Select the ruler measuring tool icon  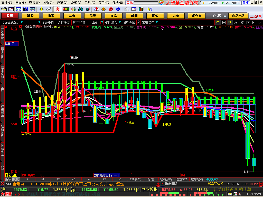(49, 9)
